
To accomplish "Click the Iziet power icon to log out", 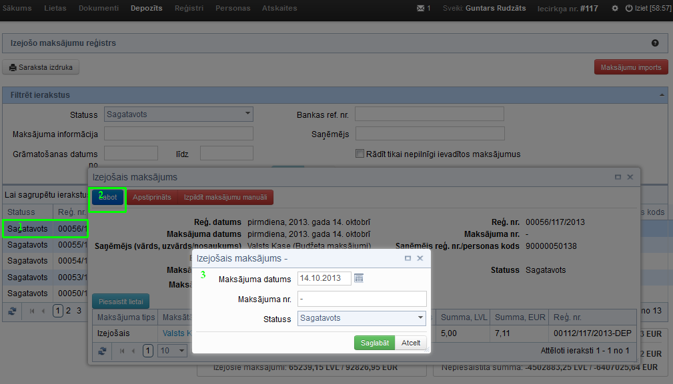I will [x=629, y=9].
